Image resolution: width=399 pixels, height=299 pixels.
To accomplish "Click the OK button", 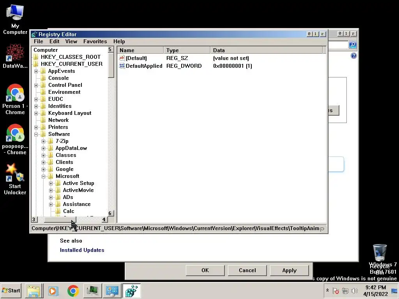I will click(205, 270).
